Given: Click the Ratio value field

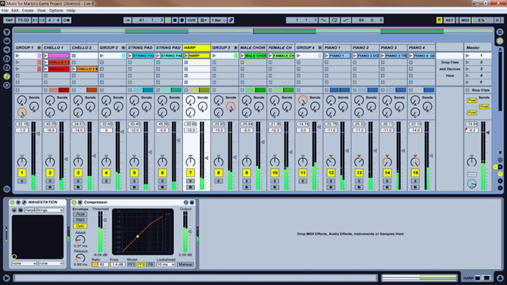Looking at the screenshot, I should pyautogui.click(x=100, y=265).
